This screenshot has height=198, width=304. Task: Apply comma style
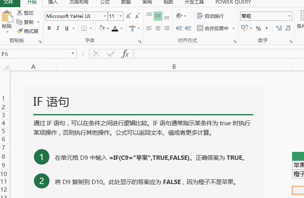pyautogui.click(x=267, y=28)
